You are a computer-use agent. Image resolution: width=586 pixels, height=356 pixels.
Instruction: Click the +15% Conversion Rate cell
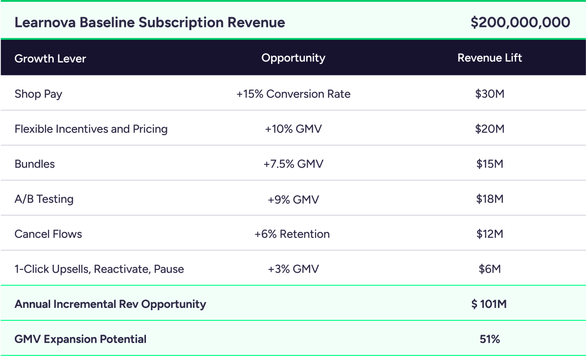tap(293, 94)
